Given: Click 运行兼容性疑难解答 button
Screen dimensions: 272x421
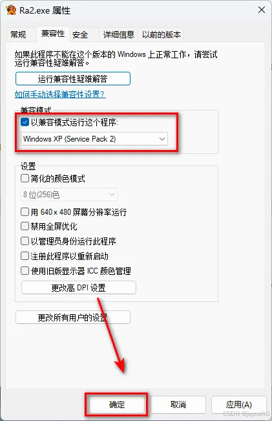Looking at the screenshot, I should 73,79.
